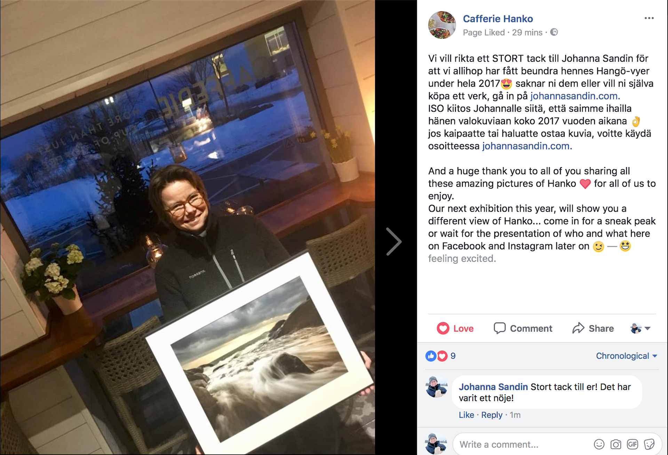Screen dimensions: 668x455
Task: Open the Cafferie Hanko page link
Action: [x=498, y=19]
